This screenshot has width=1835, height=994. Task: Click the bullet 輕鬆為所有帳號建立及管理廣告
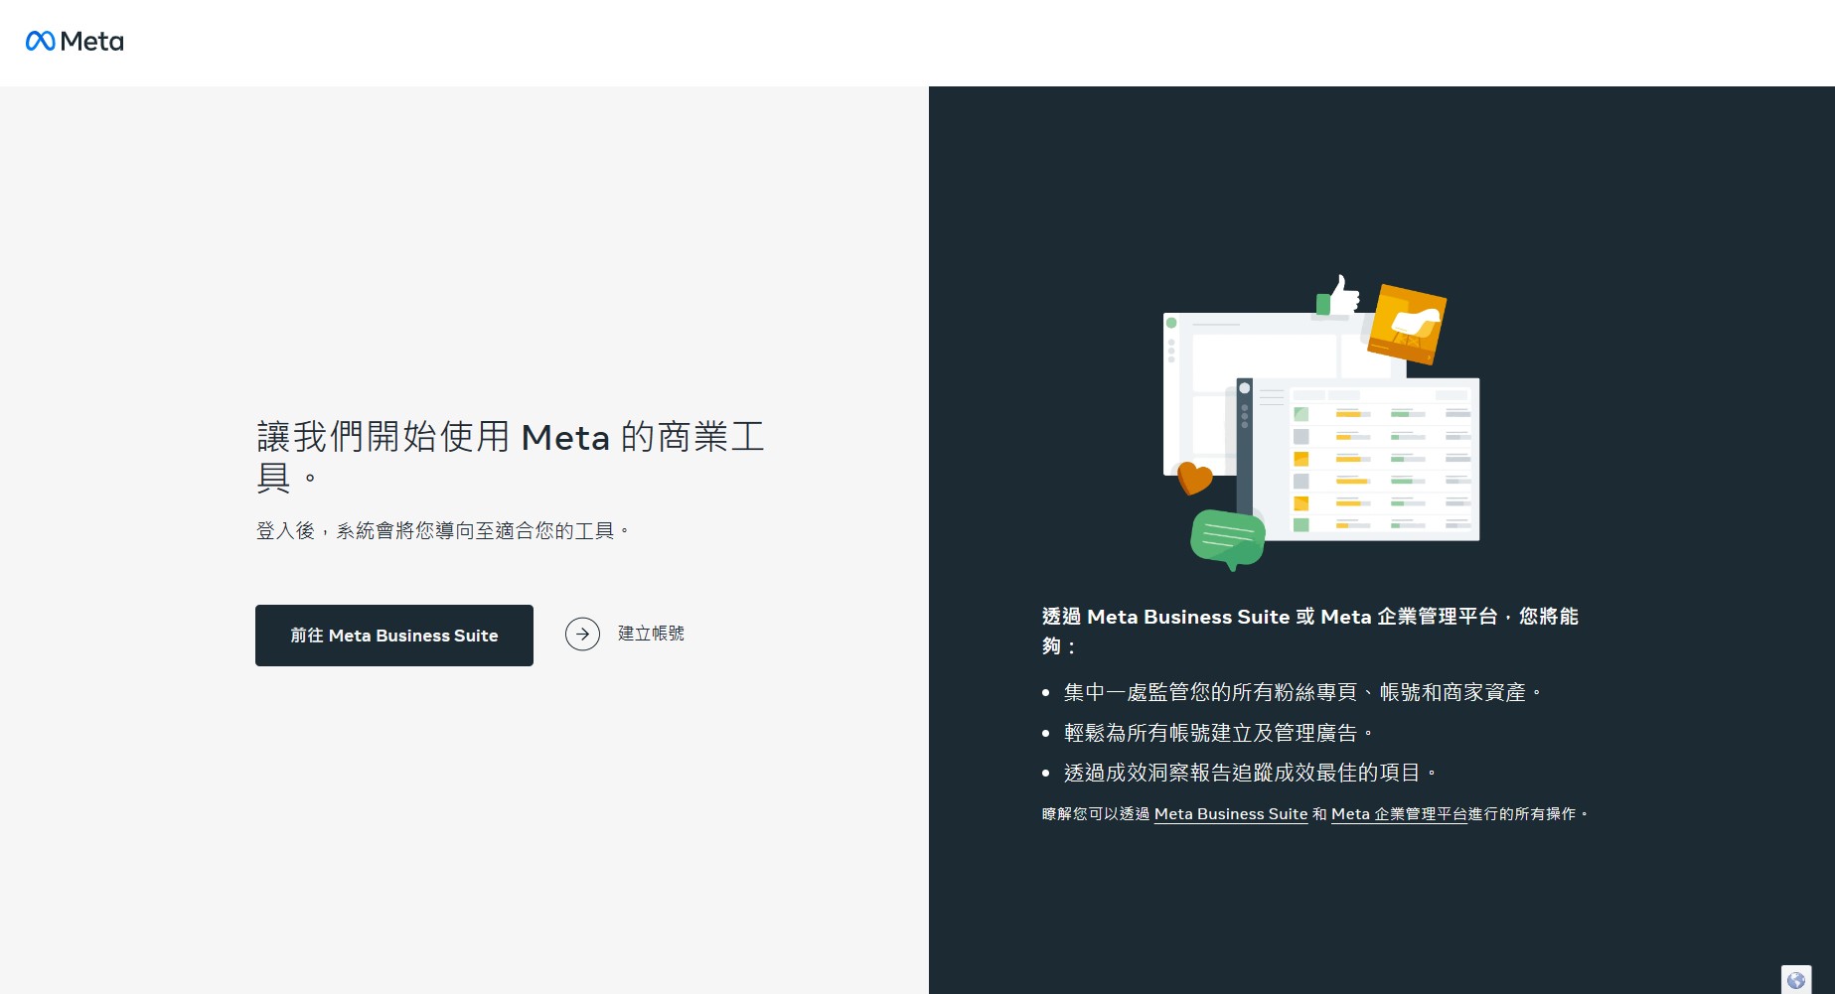click(1218, 733)
